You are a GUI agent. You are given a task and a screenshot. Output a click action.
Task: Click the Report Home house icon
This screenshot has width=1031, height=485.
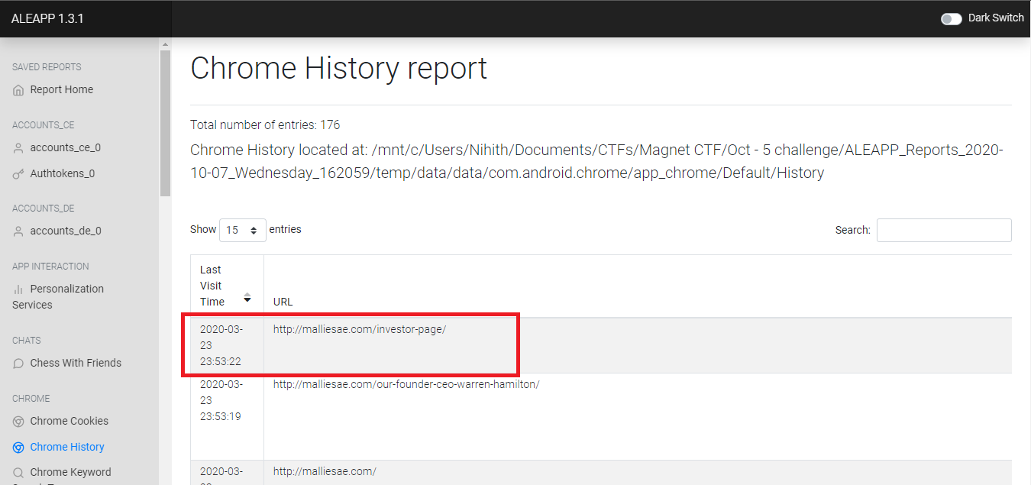[18, 90]
